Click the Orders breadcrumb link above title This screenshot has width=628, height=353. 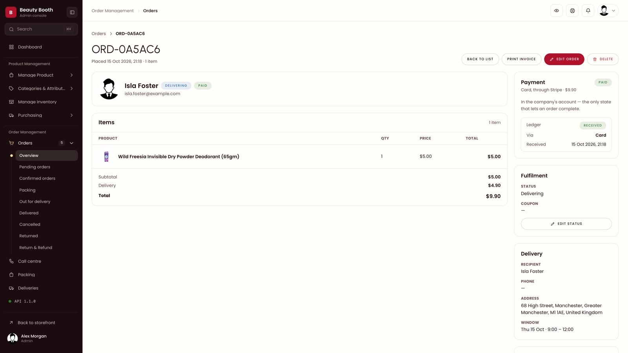(x=99, y=34)
